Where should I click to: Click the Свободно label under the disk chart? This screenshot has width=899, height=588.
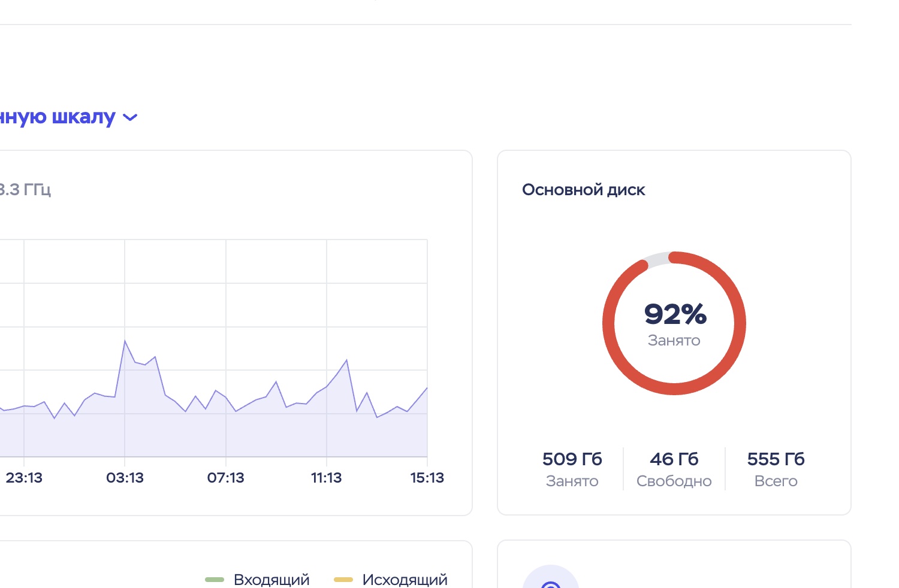click(674, 481)
